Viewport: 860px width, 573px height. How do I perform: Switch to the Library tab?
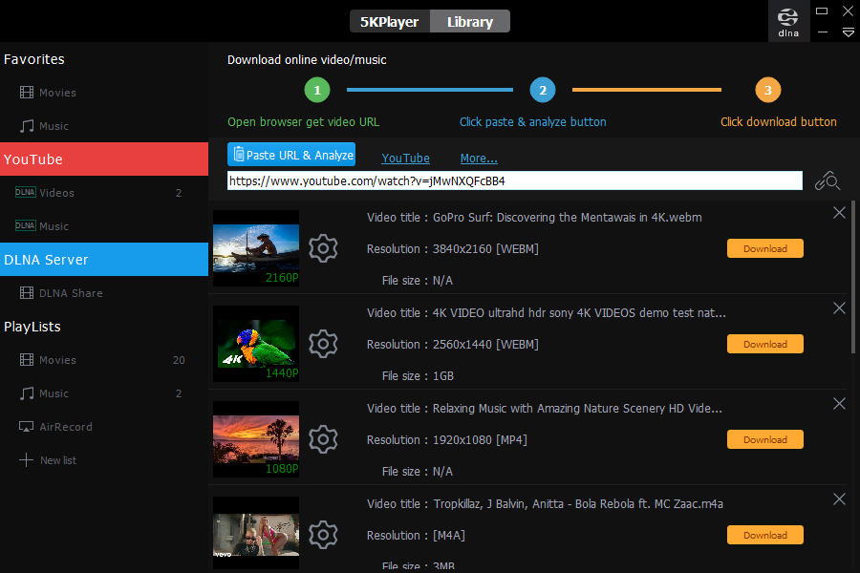[x=469, y=20]
